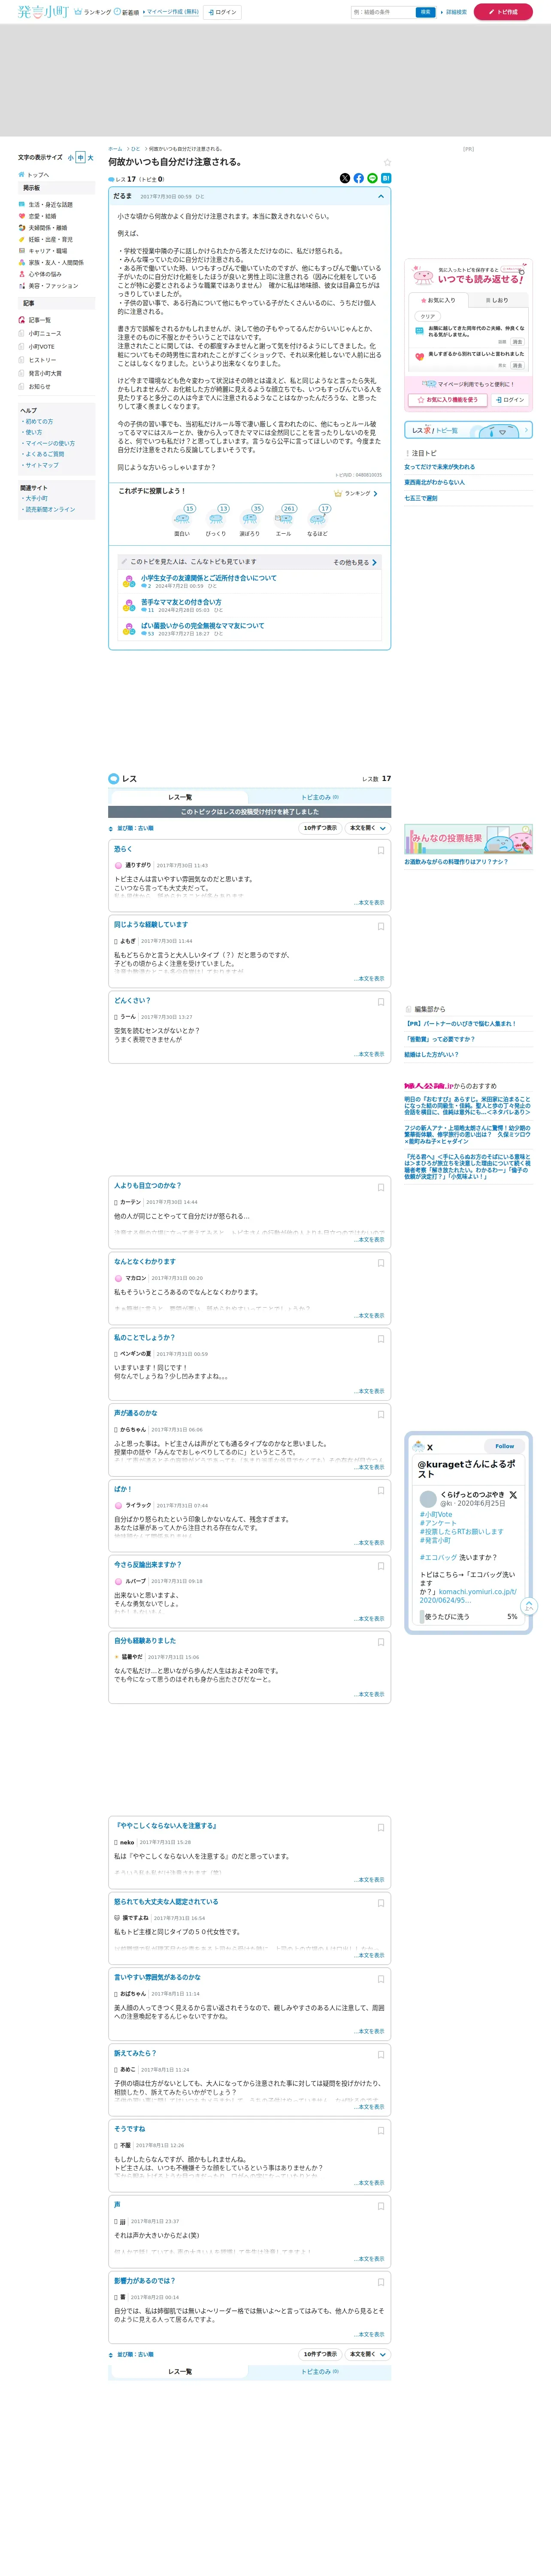Share topic on Facebook
551x2576 pixels.
point(359,178)
